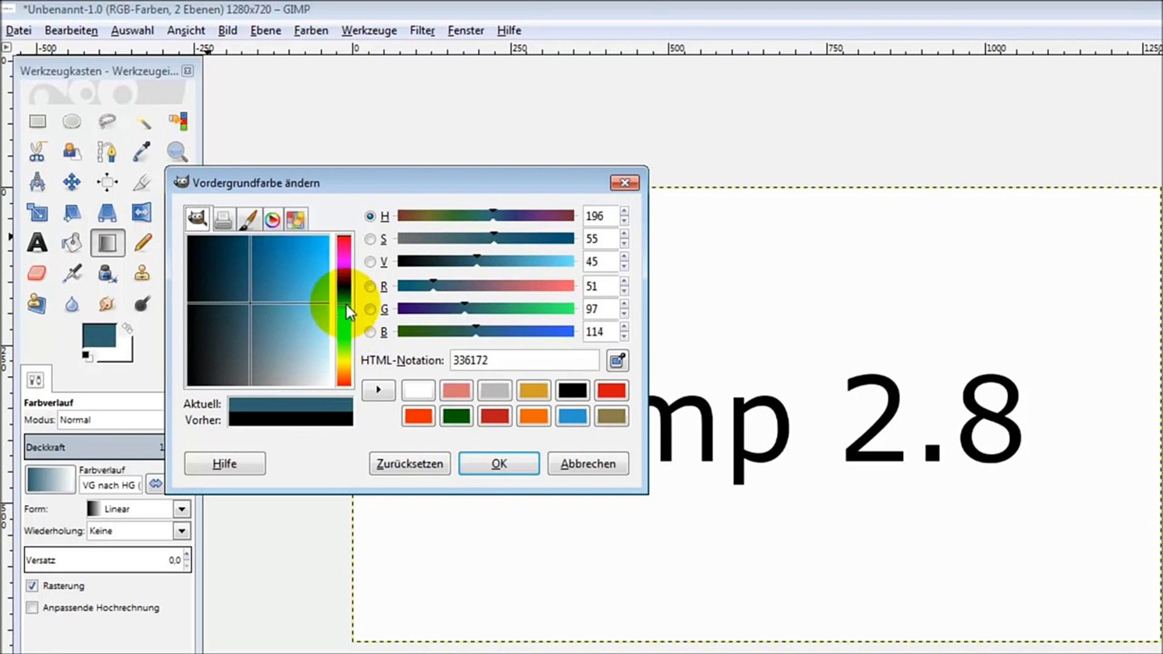
Task: Open the Wiederholung dropdown showing Keine
Action: [139, 531]
